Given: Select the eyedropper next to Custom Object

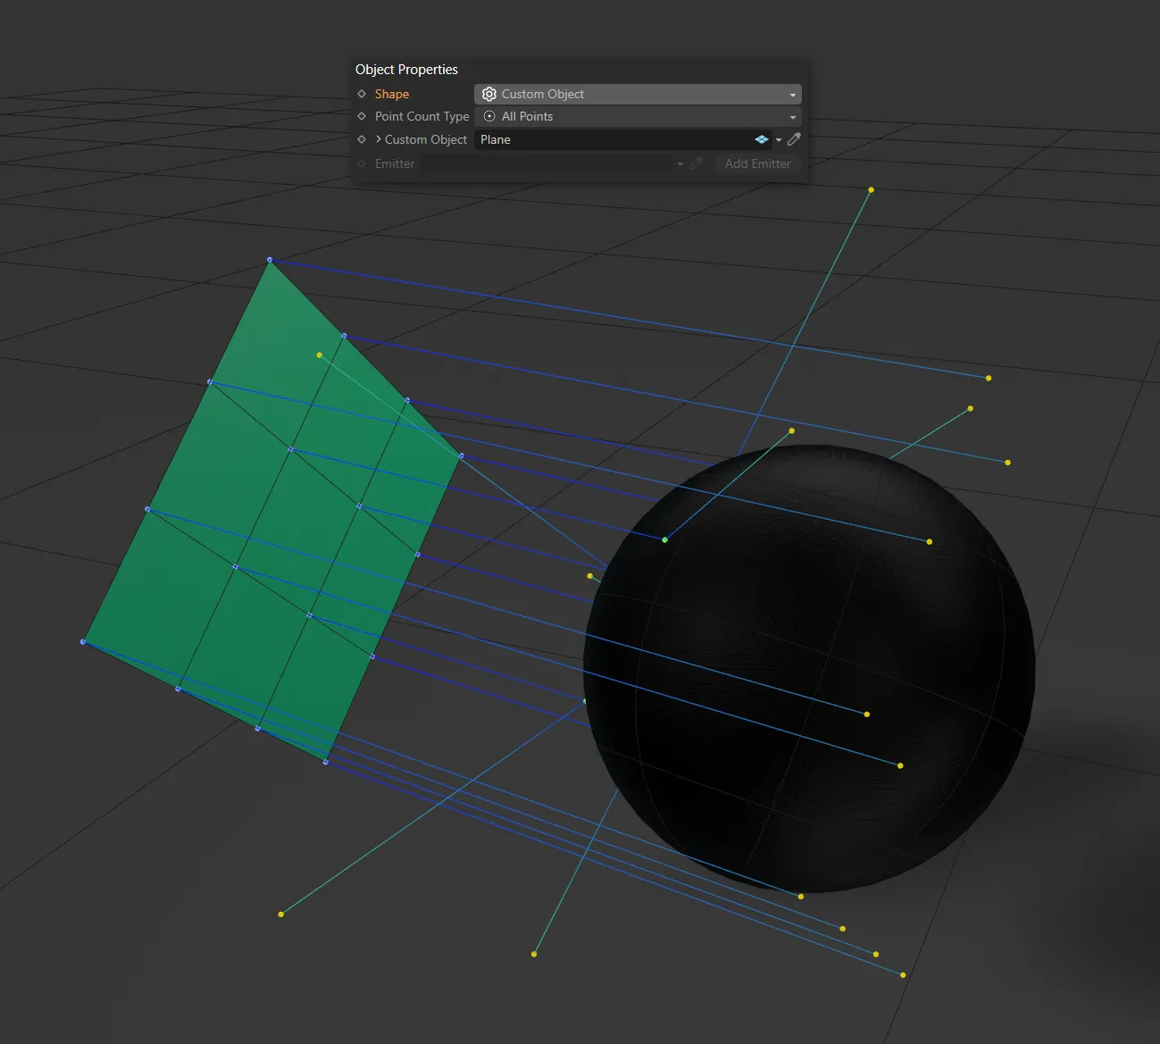Looking at the screenshot, I should pyautogui.click(x=794, y=139).
